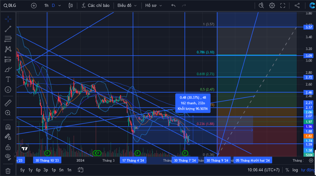Set range to 5n
Image resolution: width=316 pixels, height=176 pixels.
click(x=61, y=170)
